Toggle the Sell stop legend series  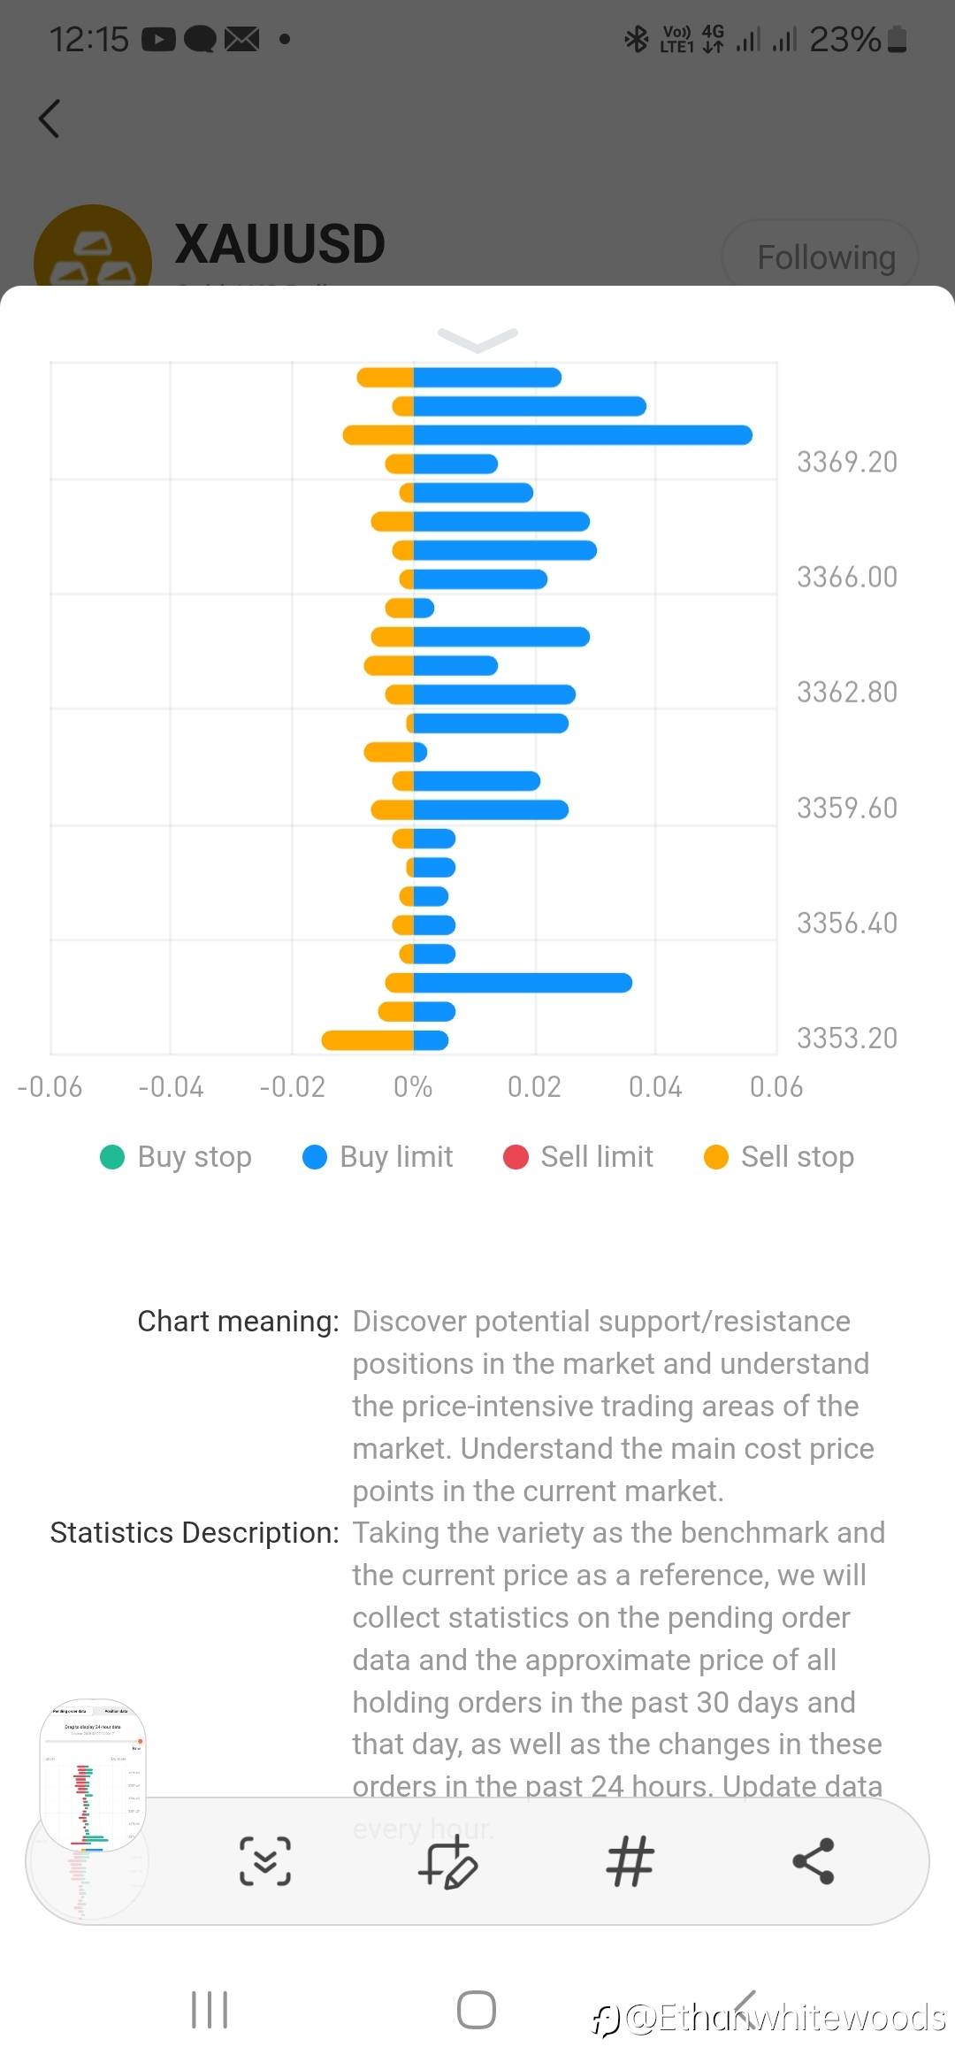[779, 1157]
